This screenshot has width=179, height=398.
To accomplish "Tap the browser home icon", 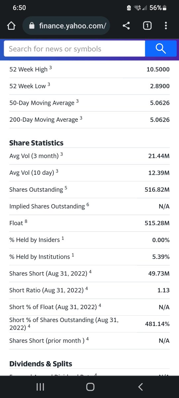I will [11, 26].
